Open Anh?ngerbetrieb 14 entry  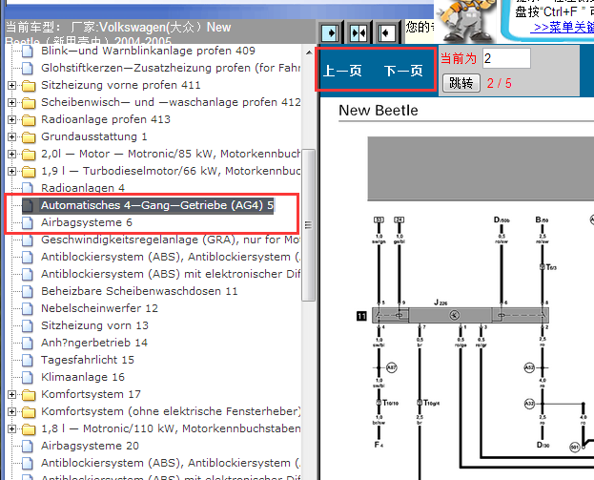pyautogui.click(x=94, y=343)
